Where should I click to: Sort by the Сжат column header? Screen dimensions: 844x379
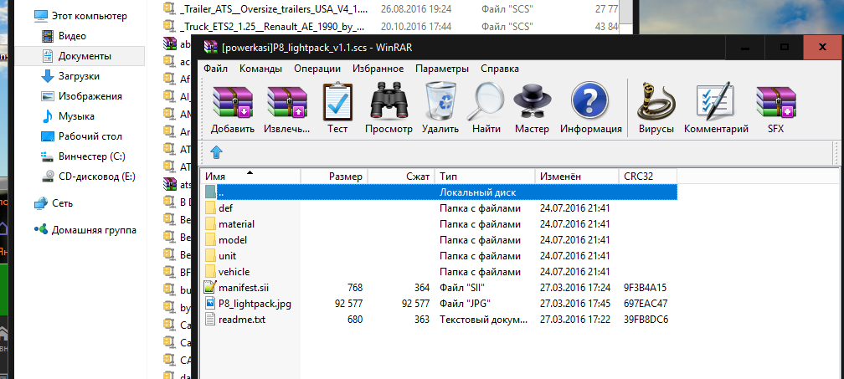click(x=401, y=177)
